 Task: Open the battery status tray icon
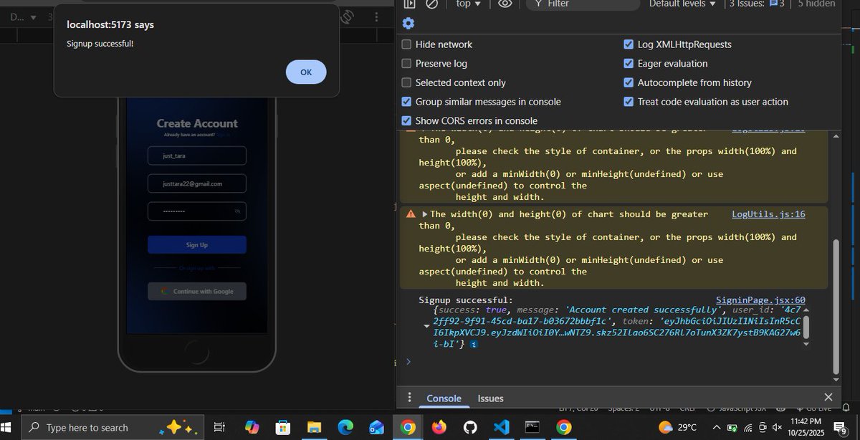click(732, 427)
